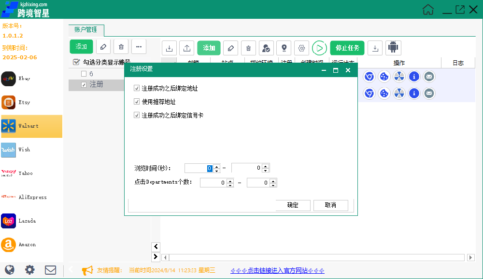The height and width of the screenshot is (279, 483).
Task: Click the cookie icon in second row
Action: click(x=384, y=93)
